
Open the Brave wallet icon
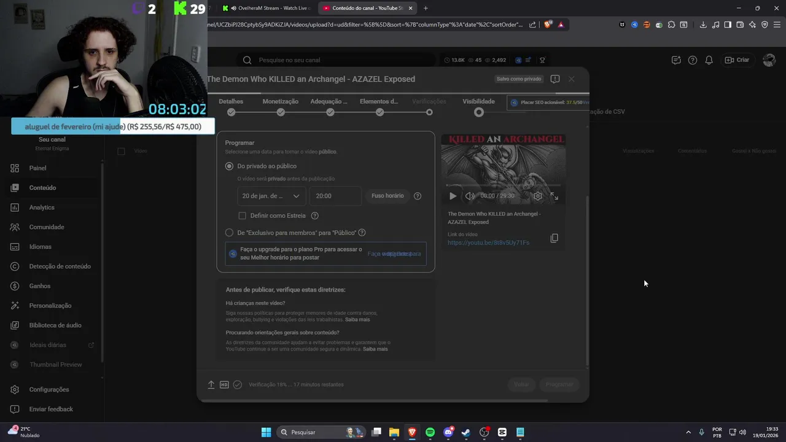(x=740, y=25)
